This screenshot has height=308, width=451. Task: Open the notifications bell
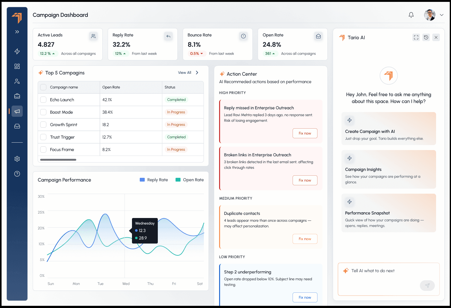coord(411,15)
